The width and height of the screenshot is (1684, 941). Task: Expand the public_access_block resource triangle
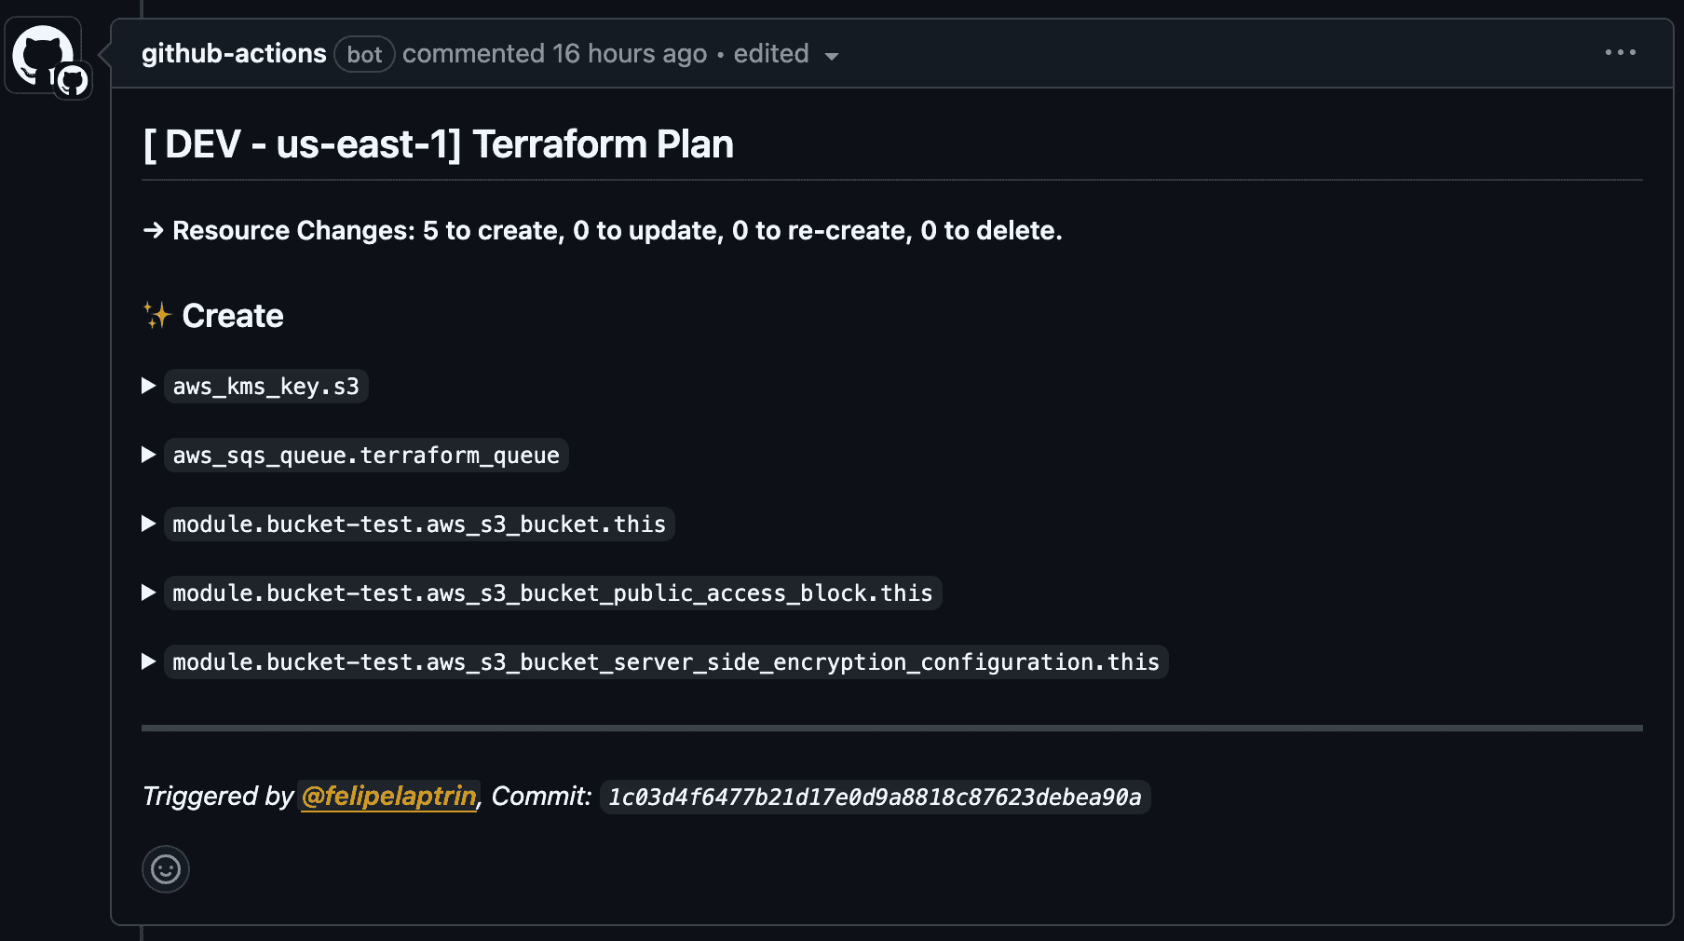click(x=148, y=593)
